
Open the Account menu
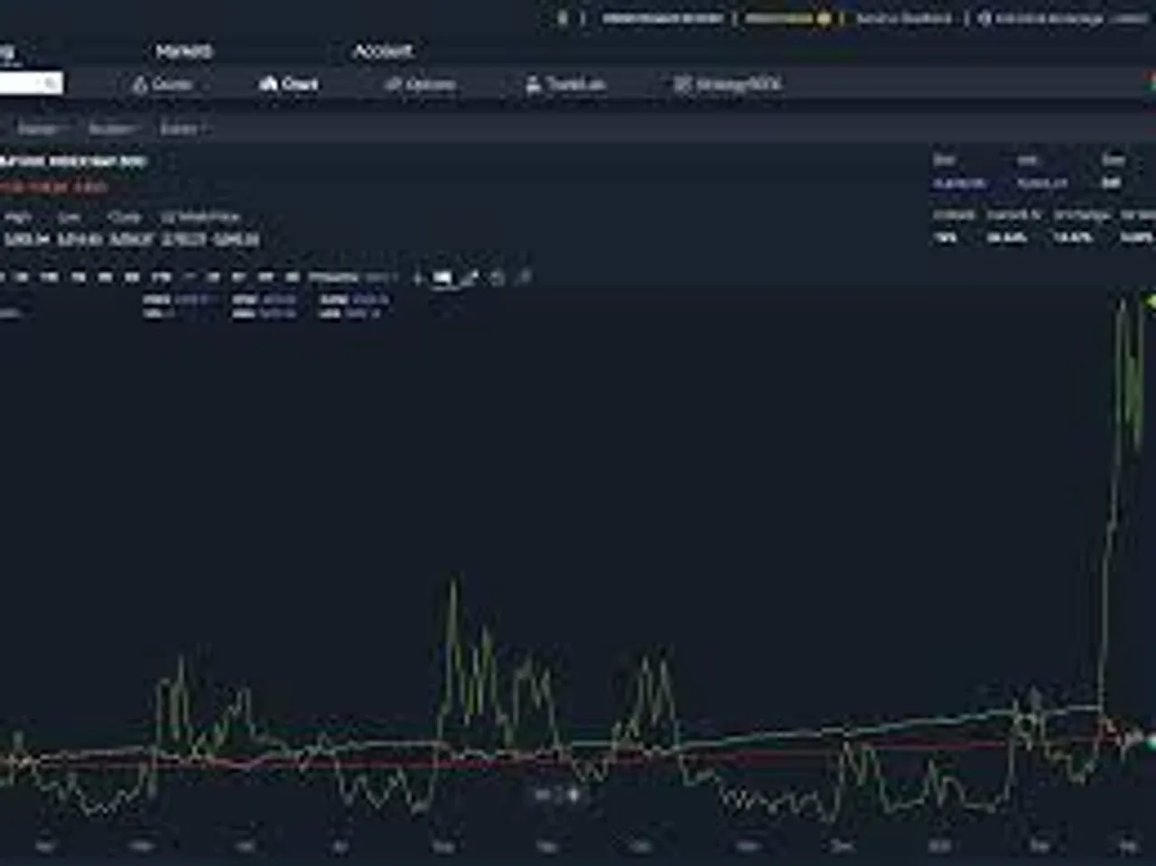click(383, 51)
